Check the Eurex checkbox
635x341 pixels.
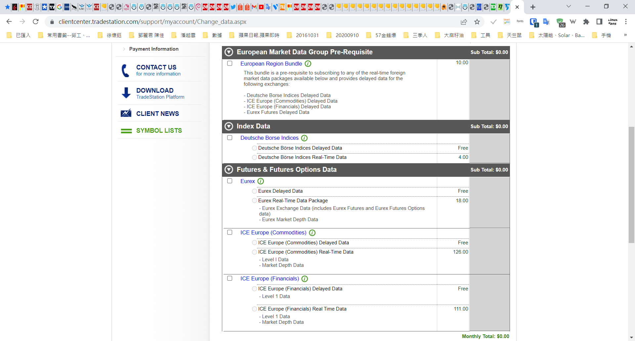pyautogui.click(x=230, y=181)
